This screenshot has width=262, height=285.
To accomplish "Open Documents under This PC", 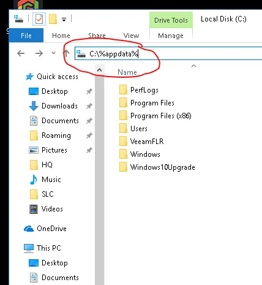I will point(60,278).
